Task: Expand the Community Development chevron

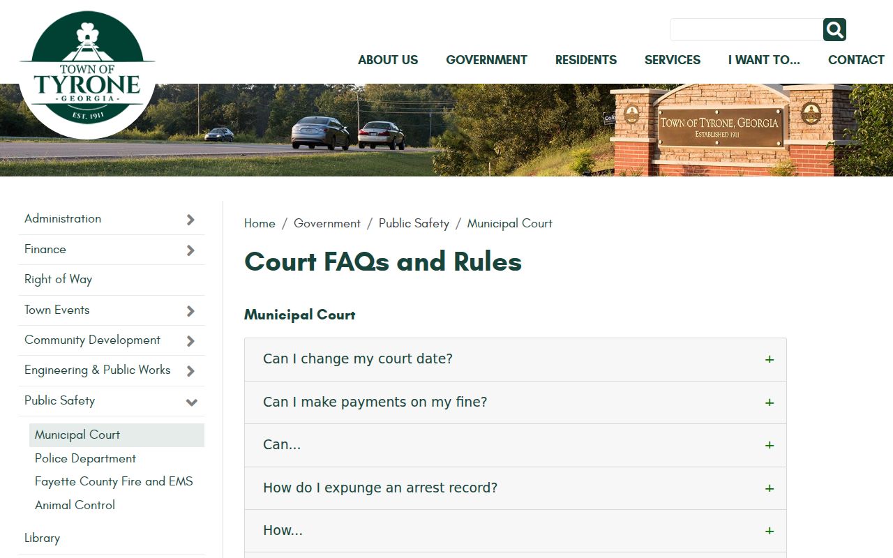Action: point(190,341)
